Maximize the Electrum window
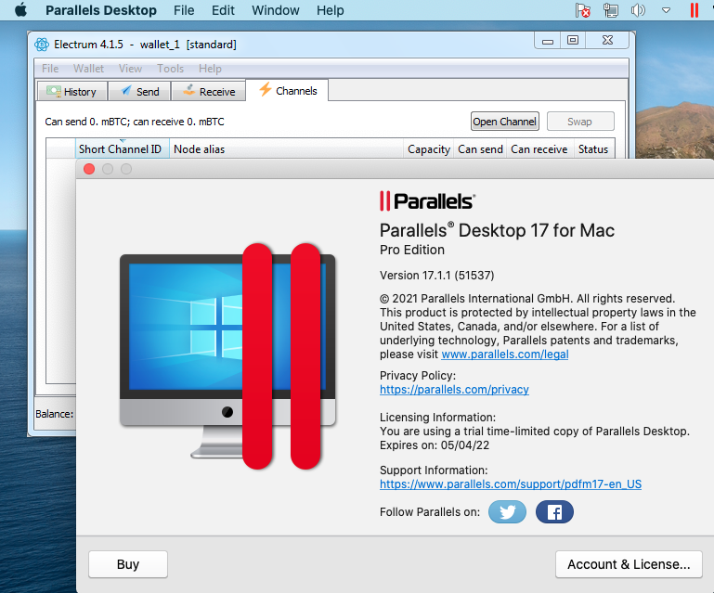This screenshot has width=714, height=593. tap(573, 41)
